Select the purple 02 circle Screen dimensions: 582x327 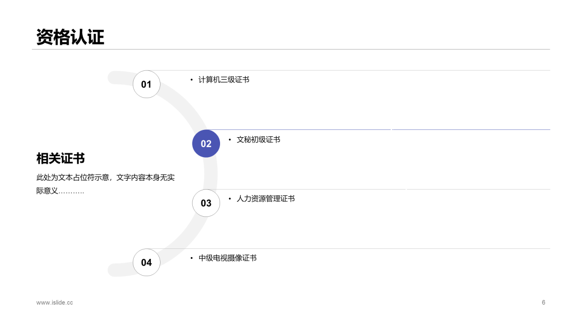tap(206, 144)
